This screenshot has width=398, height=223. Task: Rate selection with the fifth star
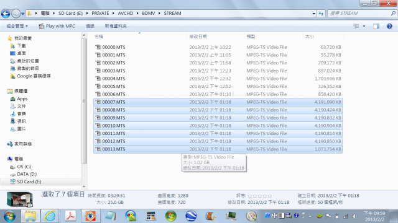[269, 196]
